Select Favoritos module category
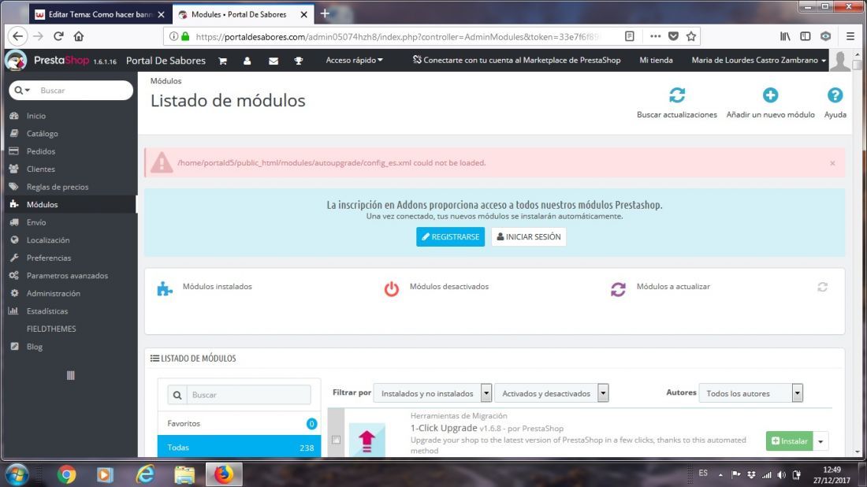This screenshot has height=487, width=867. point(239,423)
